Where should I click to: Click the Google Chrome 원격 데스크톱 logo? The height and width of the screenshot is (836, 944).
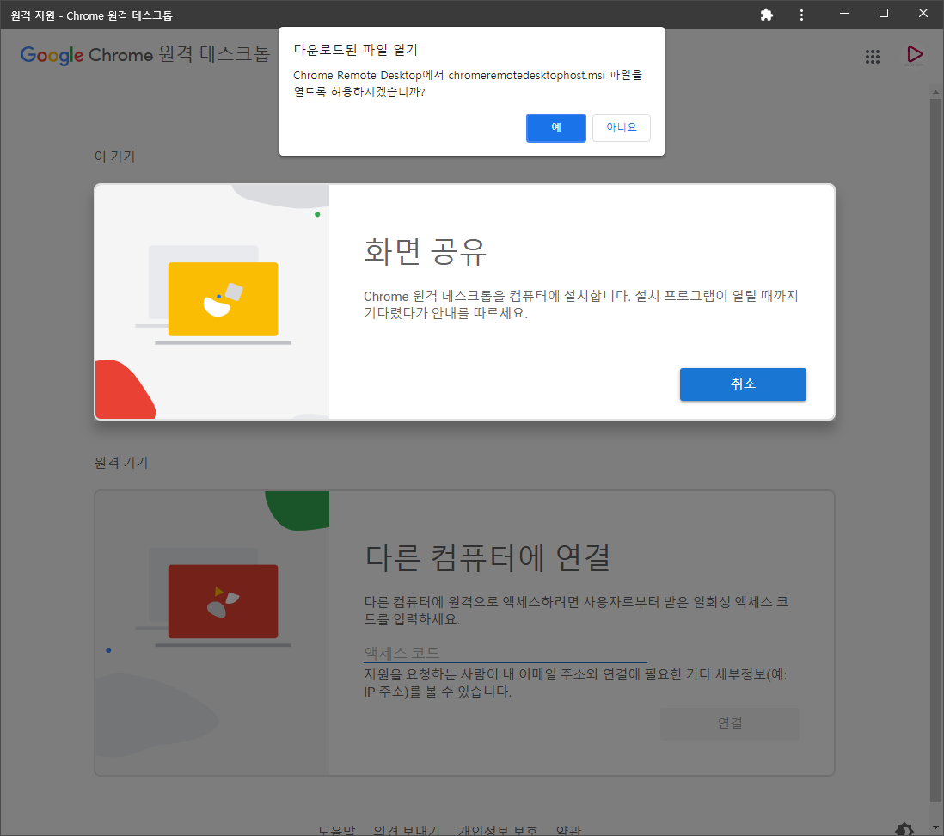click(145, 55)
